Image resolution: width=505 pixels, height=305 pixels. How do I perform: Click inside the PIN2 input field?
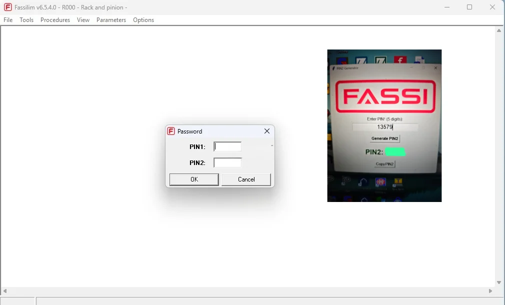coord(227,162)
